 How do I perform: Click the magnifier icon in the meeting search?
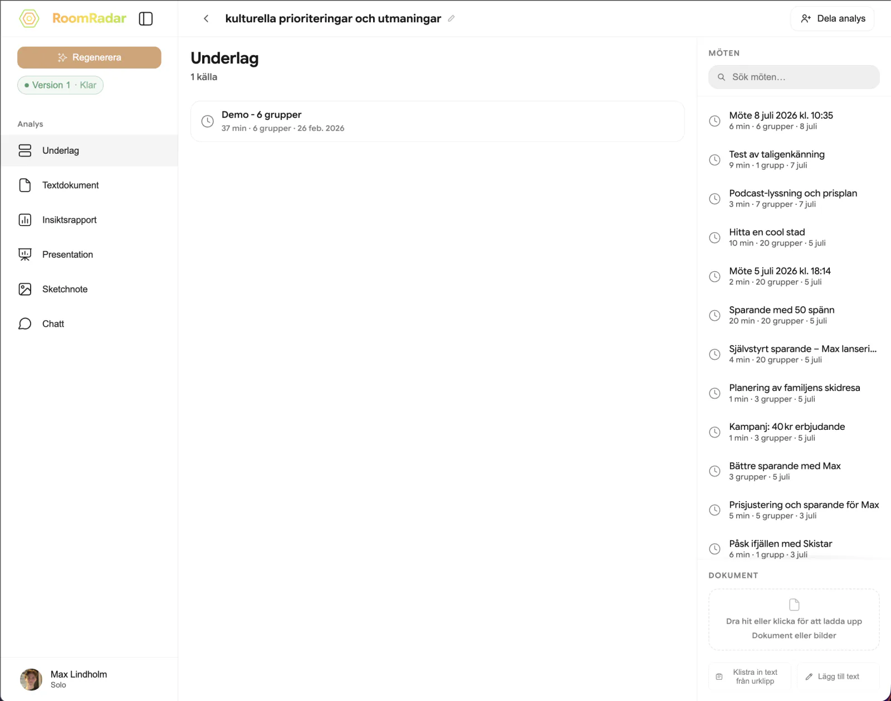coord(721,77)
